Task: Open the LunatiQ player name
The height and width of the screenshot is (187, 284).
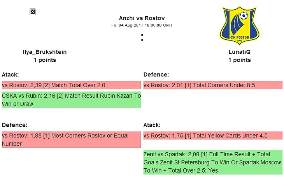Action: (239, 52)
